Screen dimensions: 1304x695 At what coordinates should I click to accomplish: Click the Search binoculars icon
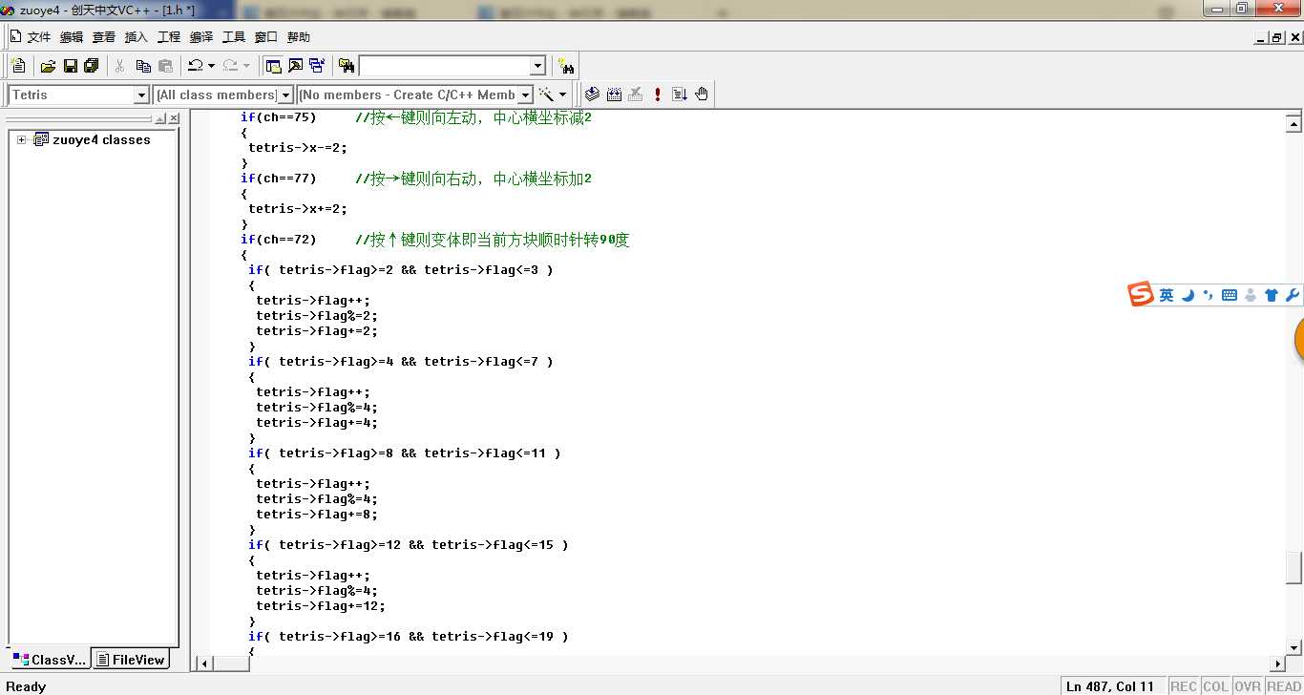[566, 66]
